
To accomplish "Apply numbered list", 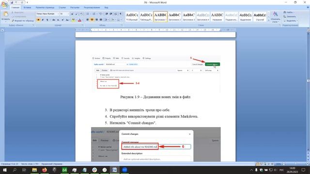I will point(94,14).
